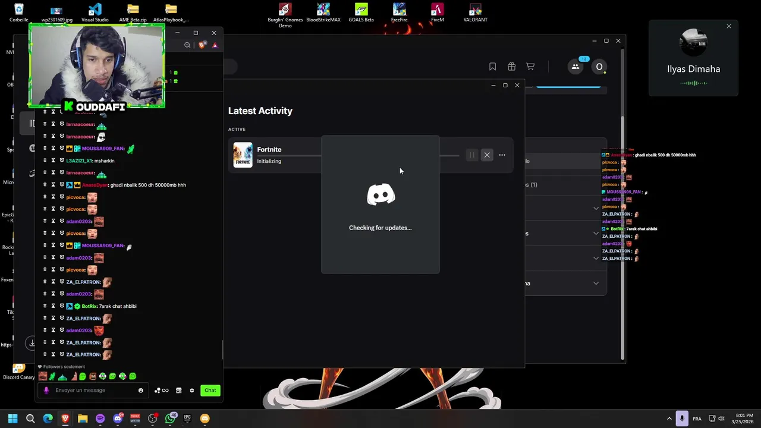Close the Ilyas Dimaha voice overlay
Screen dimensions: 761x428
click(729, 26)
